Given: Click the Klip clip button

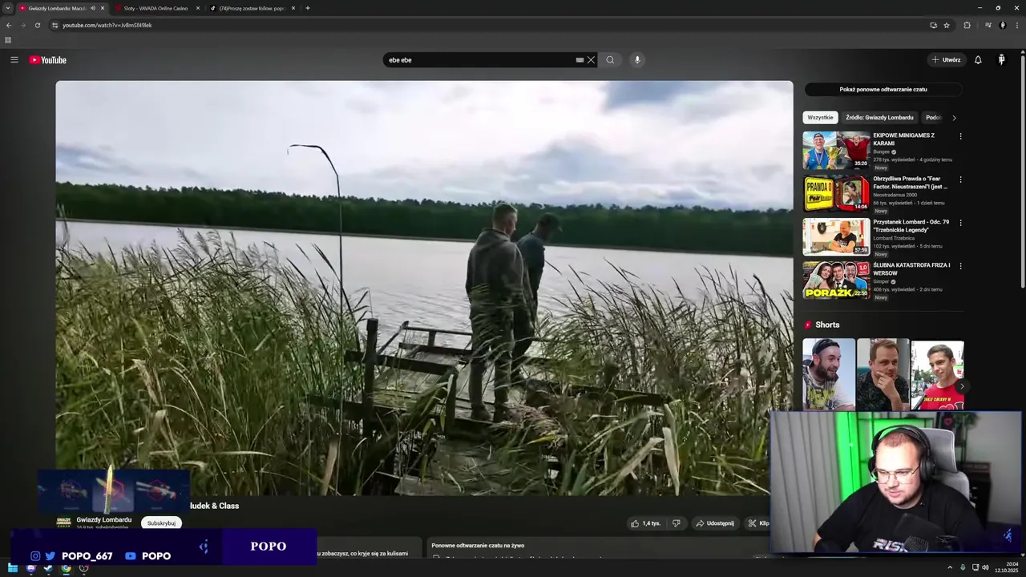Looking at the screenshot, I should click(x=758, y=523).
